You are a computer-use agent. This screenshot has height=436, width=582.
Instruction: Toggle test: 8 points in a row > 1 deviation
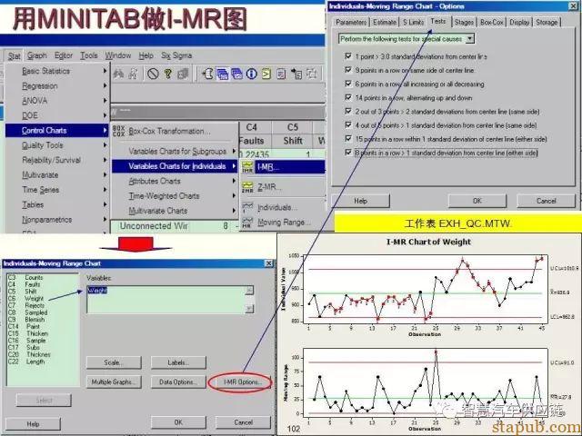[348, 153]
